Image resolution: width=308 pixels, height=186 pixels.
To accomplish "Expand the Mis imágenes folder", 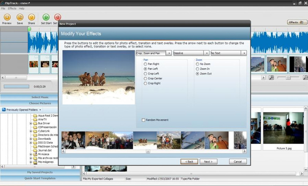I will click(x=31, y=162).
